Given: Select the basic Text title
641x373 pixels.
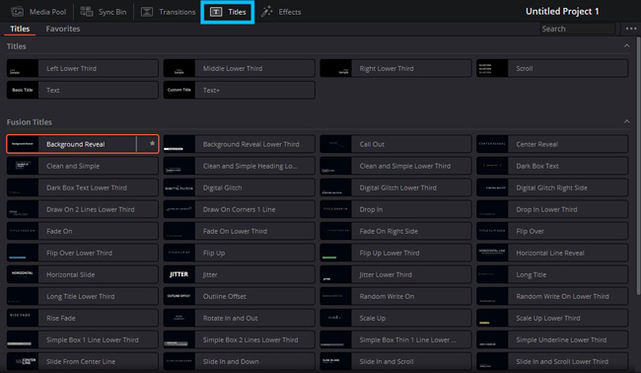Looking at the screenshot, I should tap(83, 90).
